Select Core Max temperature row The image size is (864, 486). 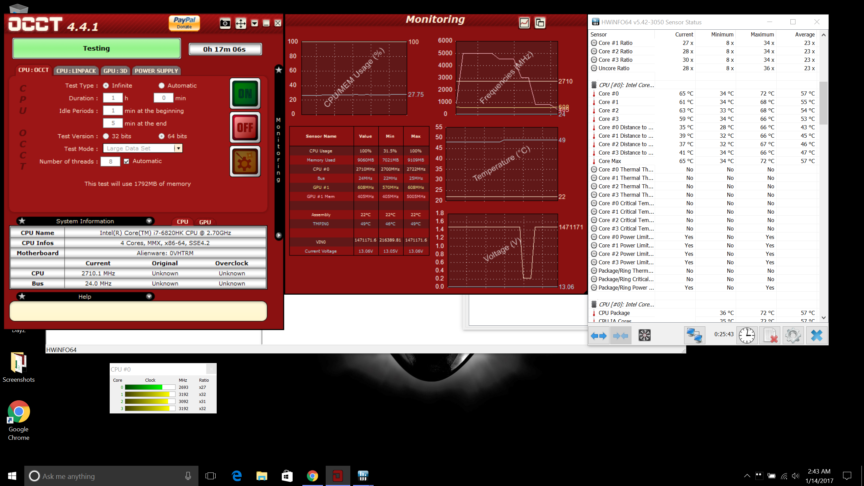click(703, 161)
